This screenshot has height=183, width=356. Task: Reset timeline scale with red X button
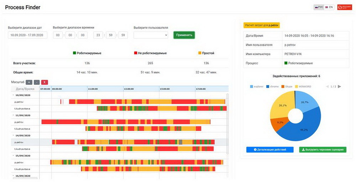44,82
